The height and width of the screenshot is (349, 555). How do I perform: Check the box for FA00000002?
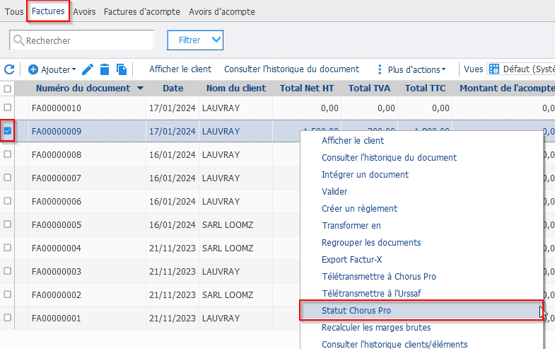7,294
